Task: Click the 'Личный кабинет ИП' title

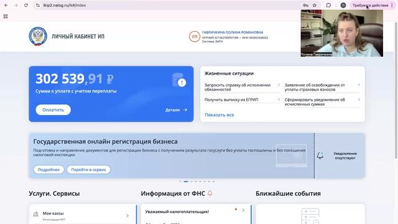Action: click(x=78, y=36)
